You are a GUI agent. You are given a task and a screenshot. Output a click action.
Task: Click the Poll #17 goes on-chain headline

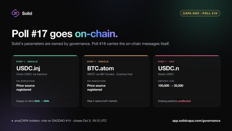(x=65, y=34)
